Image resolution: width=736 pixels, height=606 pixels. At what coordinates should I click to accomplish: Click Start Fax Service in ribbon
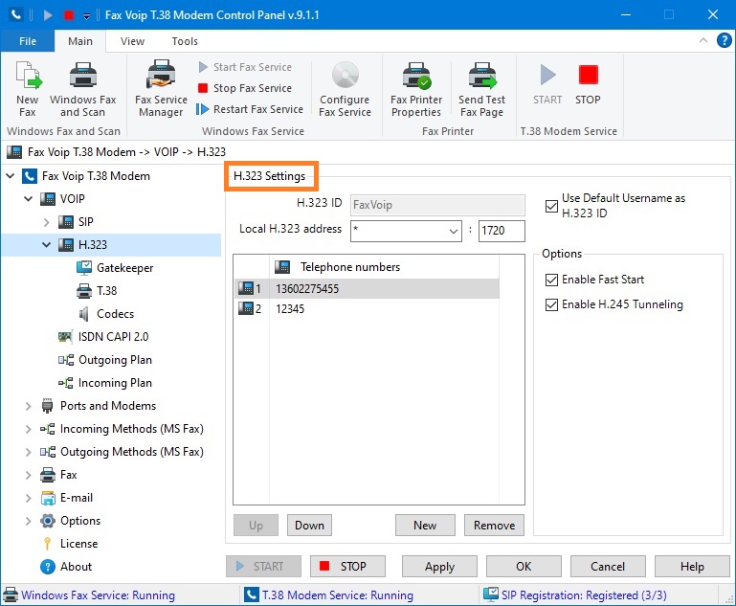pyautogui.click(x=245, y=67)
